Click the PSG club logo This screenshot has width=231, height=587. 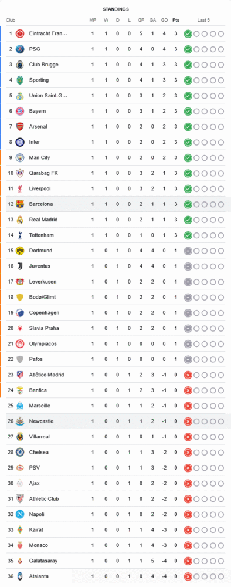pos(20,49)
